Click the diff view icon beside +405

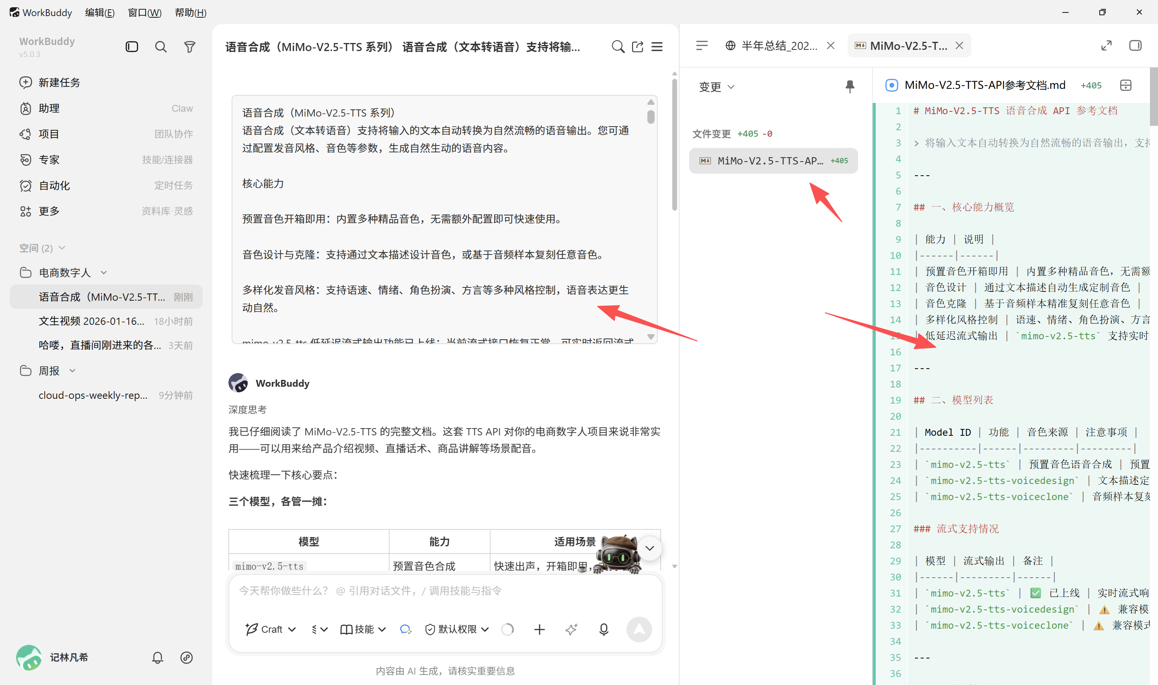(1126, 85)
